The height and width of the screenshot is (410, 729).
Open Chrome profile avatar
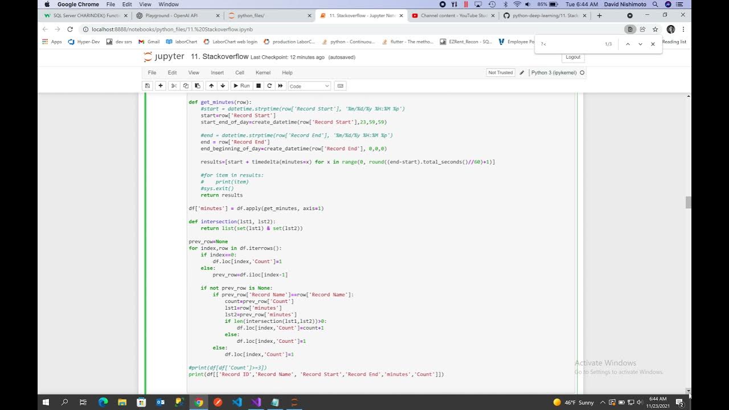coord(670,29)
